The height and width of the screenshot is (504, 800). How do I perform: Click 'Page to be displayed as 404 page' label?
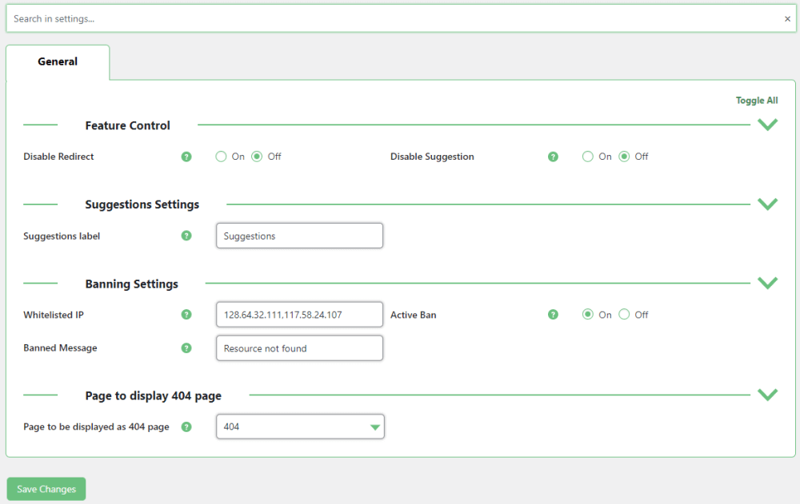tap(97, 427)
